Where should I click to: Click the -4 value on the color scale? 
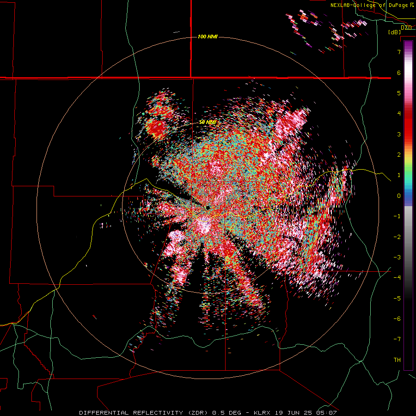coord(397,278)
